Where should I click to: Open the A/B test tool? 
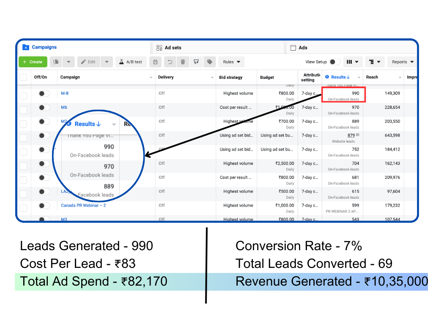coord(131,62)
